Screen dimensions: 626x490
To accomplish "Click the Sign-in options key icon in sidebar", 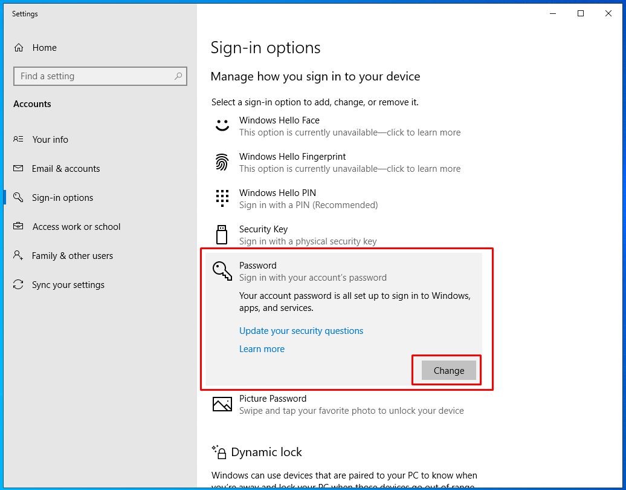I will pyautogui.click(x=18, y=197).
